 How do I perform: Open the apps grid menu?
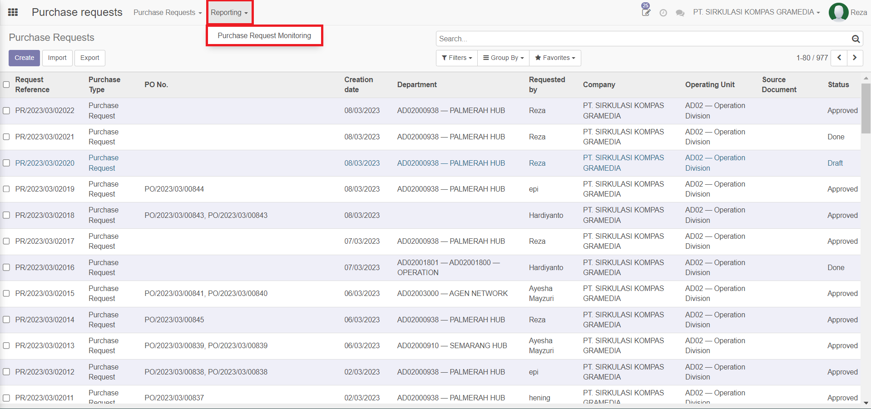[13, 12]
